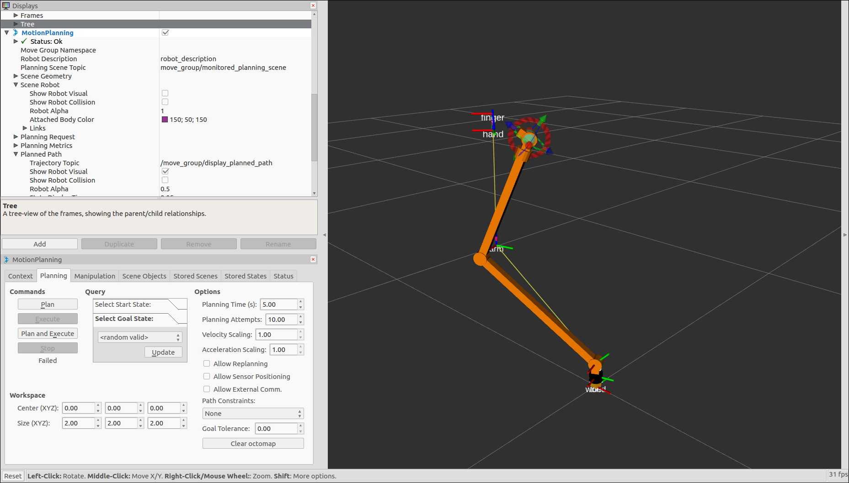Click the Reset button in status bar
Image resolution: width=849 pixels, height=483 pixels.
pos(13,476)
